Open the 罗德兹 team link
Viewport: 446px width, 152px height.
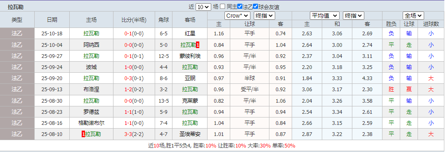tap(91, 112)
